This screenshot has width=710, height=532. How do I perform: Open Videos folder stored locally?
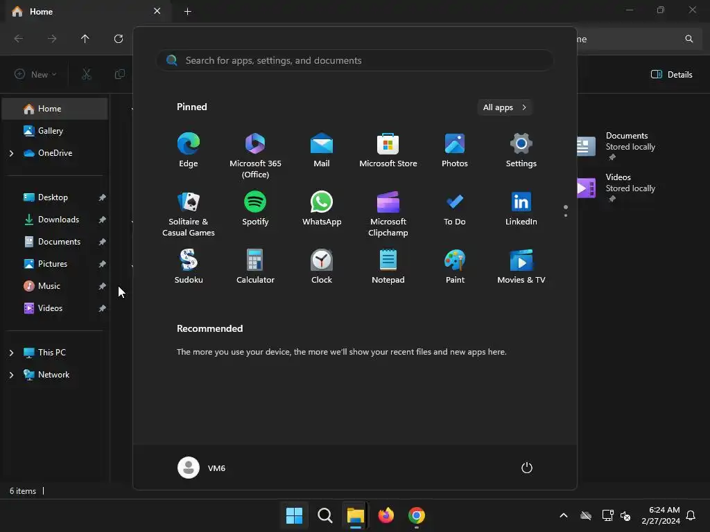pyautogui.click(x=616, y=187)
